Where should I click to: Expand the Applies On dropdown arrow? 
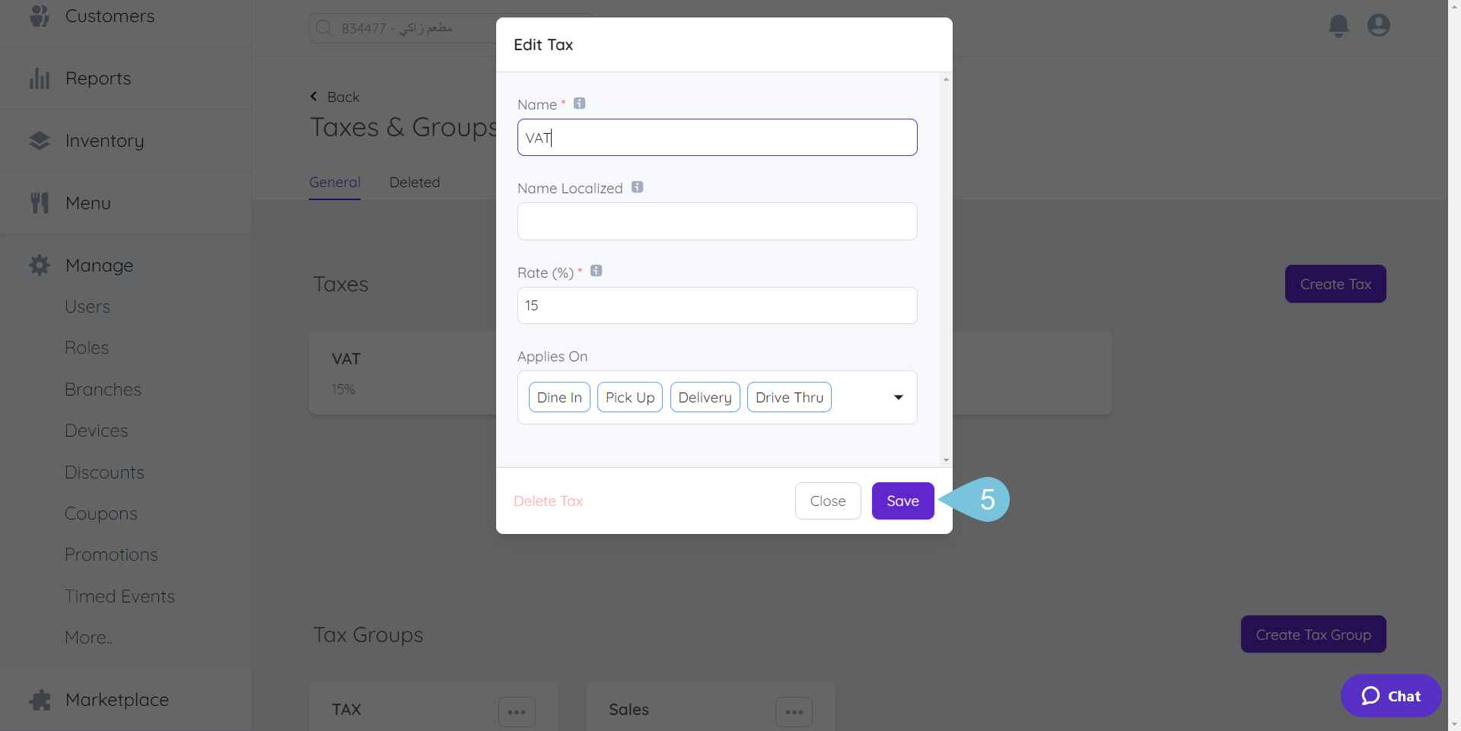(899, 396)
